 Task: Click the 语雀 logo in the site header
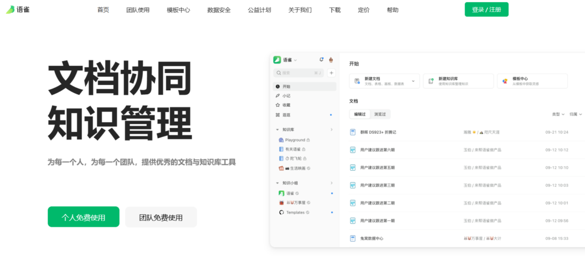coord(18,10)
